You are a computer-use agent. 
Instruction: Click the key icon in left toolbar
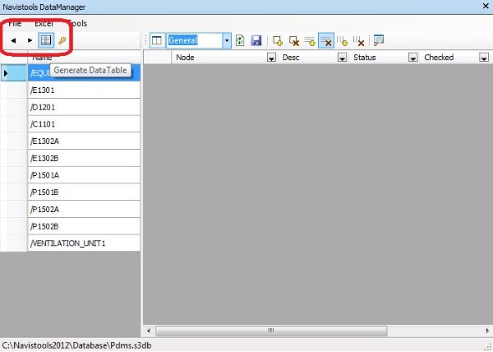tap(62, 39)
